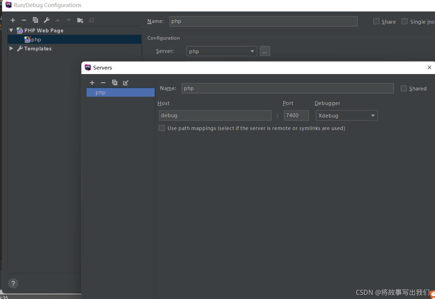Click the configuration Name field
Viewport: 435px width, 299px height.
click(x=264, y=21)
